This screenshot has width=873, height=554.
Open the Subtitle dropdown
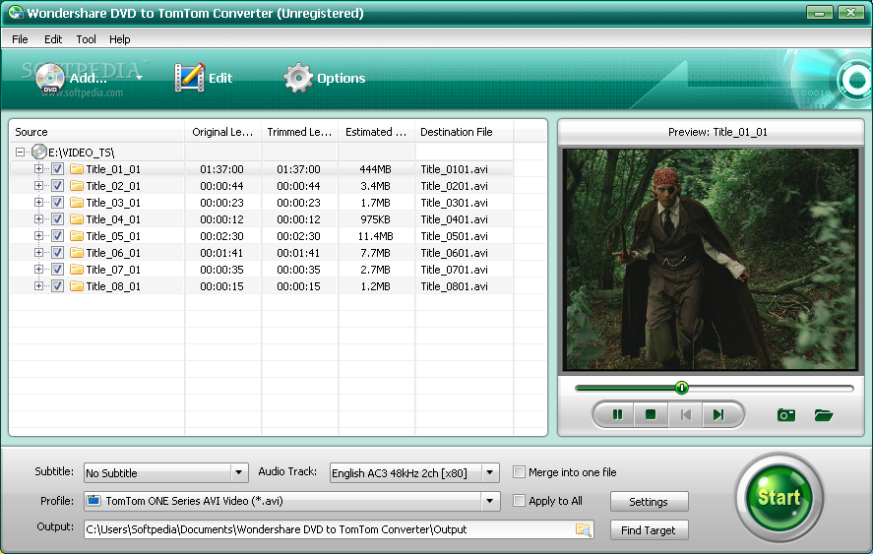239,472
